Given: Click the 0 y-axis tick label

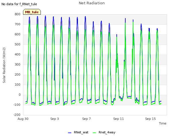Looking at the screenshot, I should [x=20, y=95].
